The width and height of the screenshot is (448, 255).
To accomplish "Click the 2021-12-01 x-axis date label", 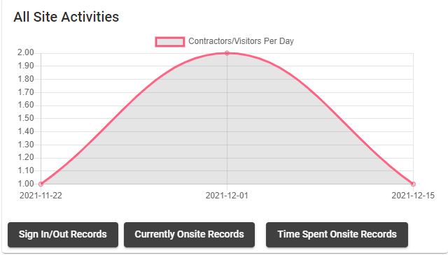I will [227, 196].
